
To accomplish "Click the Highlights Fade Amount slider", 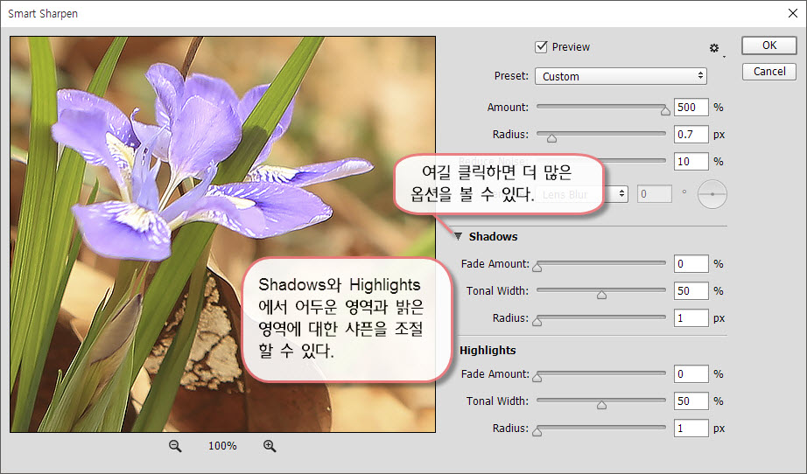I will point(601,373).
